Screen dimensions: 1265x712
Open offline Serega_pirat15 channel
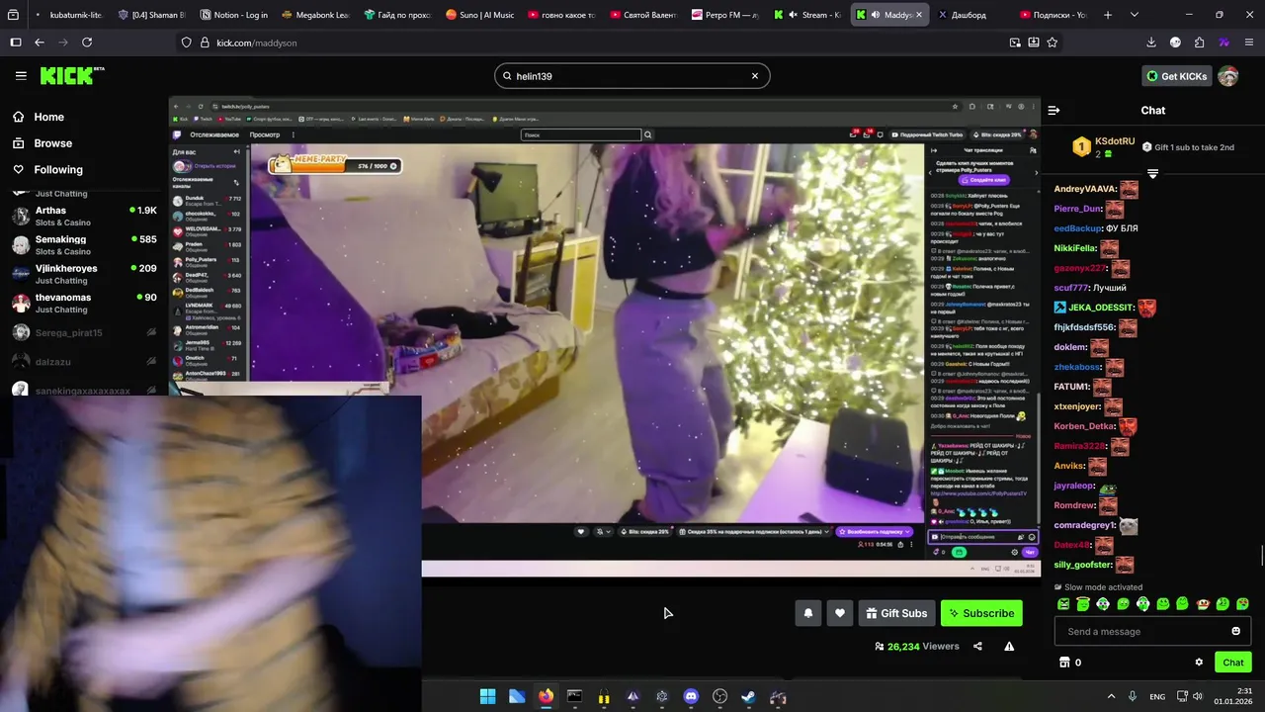pyautogui.click(x=84, y=333)
